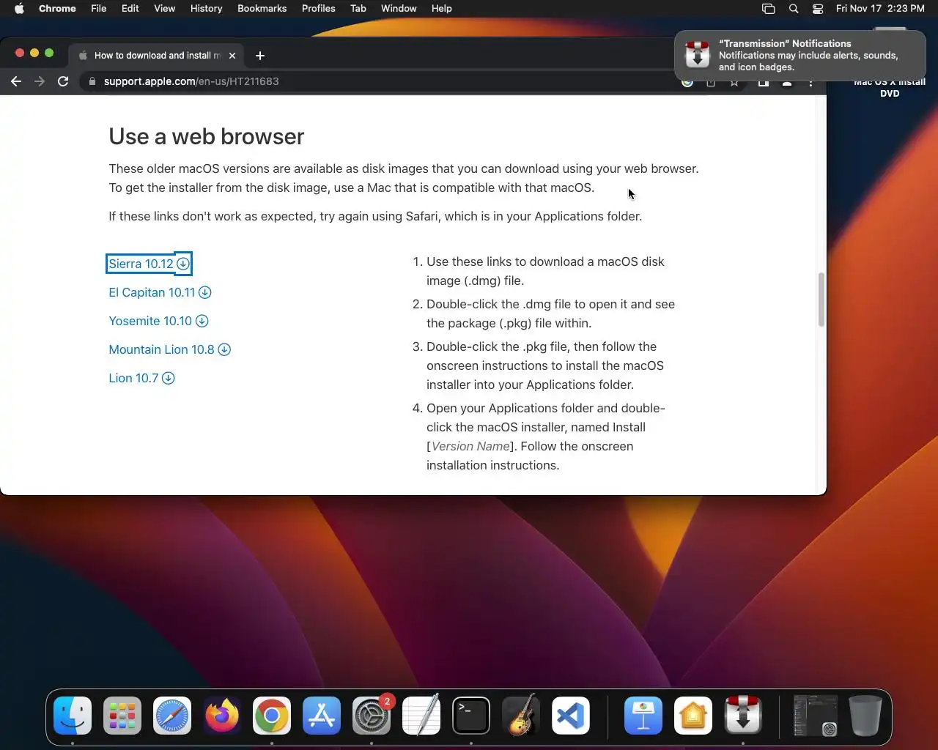Open the Profiles menu
The width and height of the screenshot is (938, 750).
point(318,8)
